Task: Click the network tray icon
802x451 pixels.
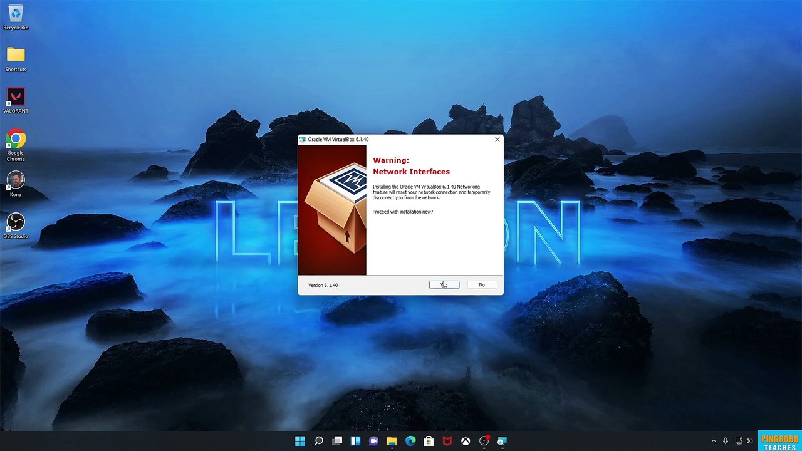Action: click(739, 441)
